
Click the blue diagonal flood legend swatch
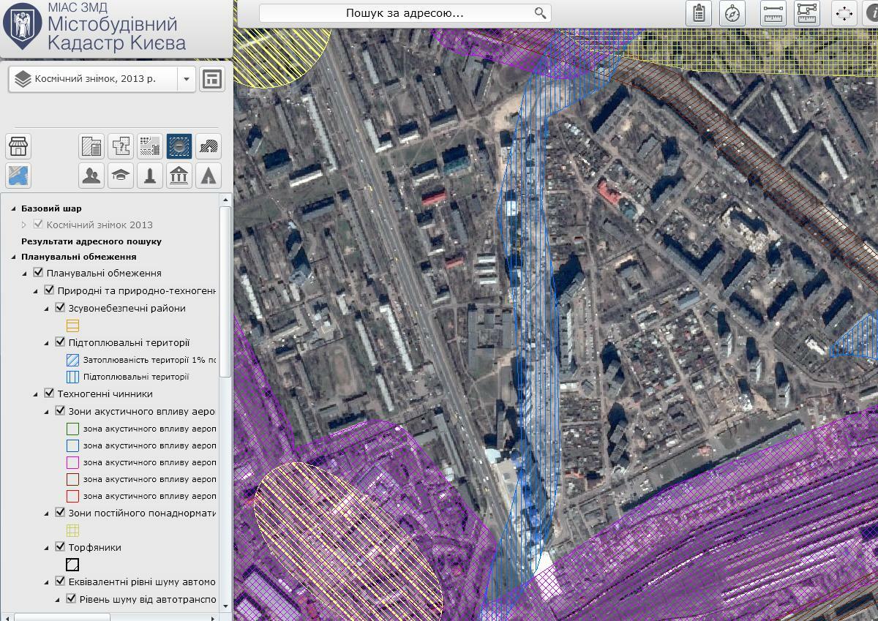[x=72, y=360]
